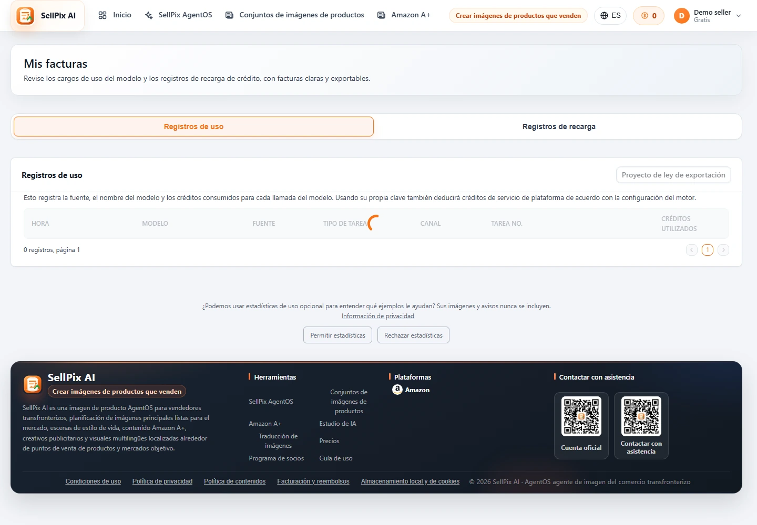Expand the Demo seller account menu chevron
757x525 pixels.
[739, 16]
